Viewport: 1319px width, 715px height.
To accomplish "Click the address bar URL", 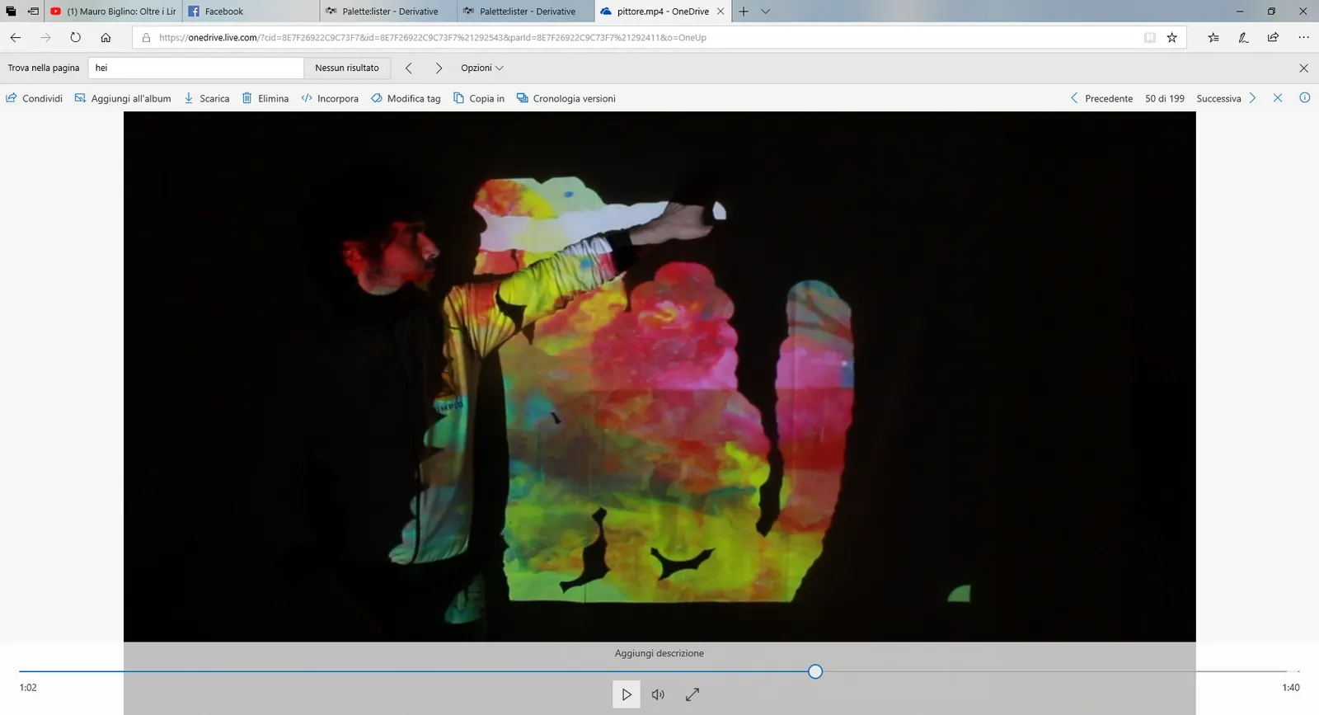I will (432, 37).
